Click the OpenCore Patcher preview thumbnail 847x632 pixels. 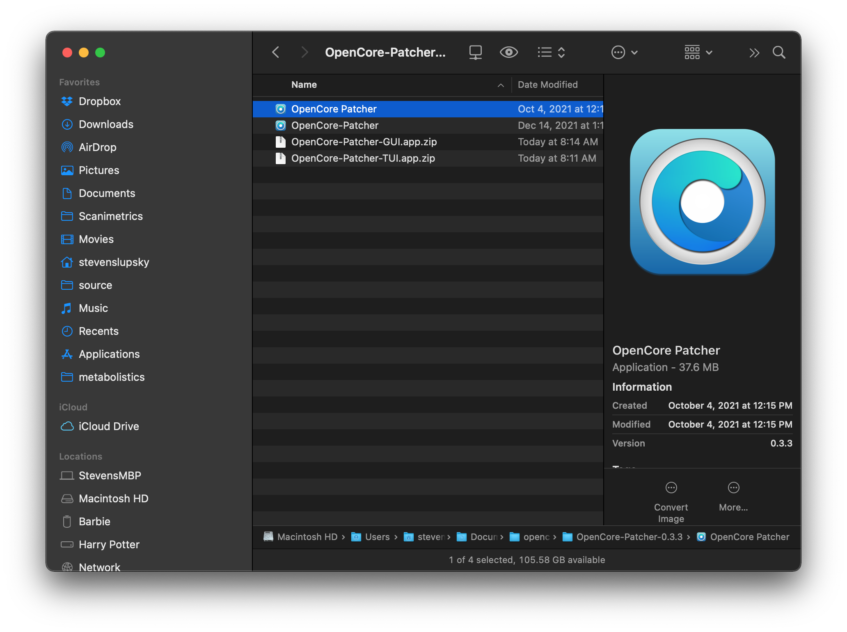702,201
